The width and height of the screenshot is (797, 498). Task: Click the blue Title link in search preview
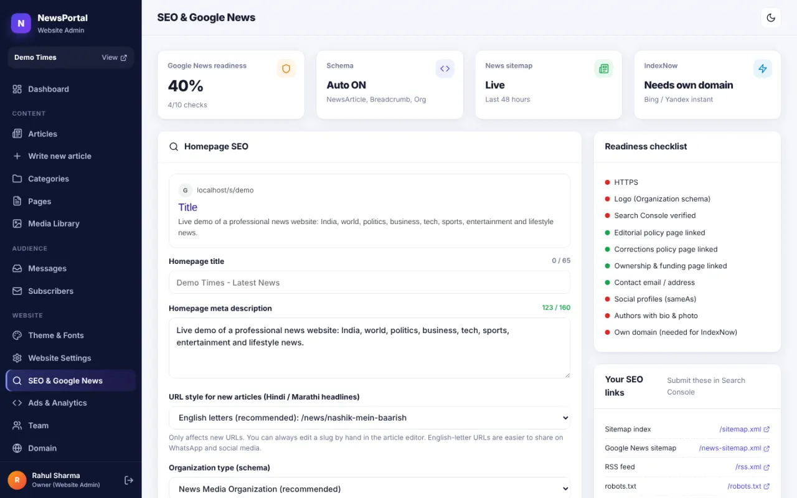point(187,207)
